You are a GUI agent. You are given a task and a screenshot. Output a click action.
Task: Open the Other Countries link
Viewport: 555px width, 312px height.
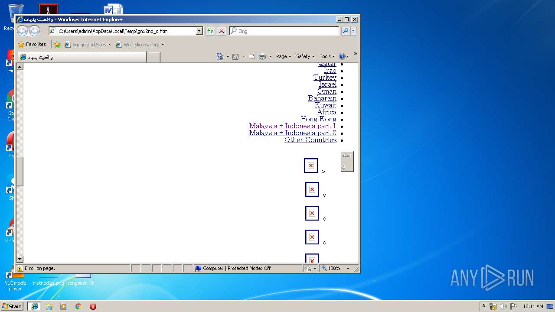[310, 140]
